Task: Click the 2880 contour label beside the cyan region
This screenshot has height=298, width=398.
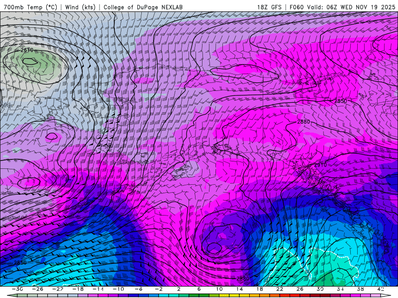Action: tap(243, 279)
